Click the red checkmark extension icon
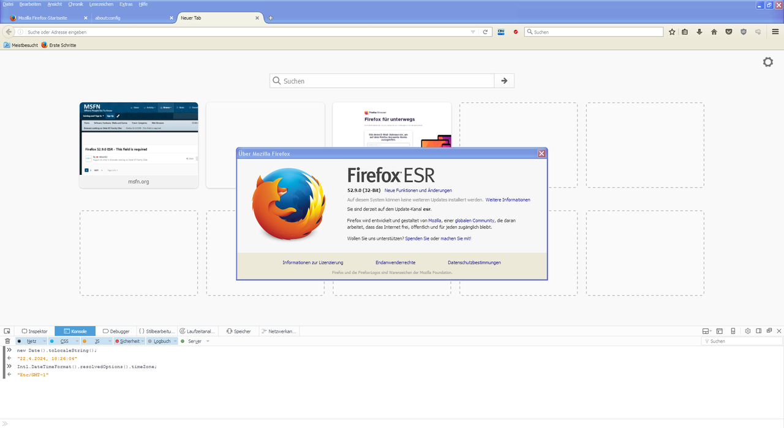Viewport: 784px width, 428px height. (x=516, y=32)
